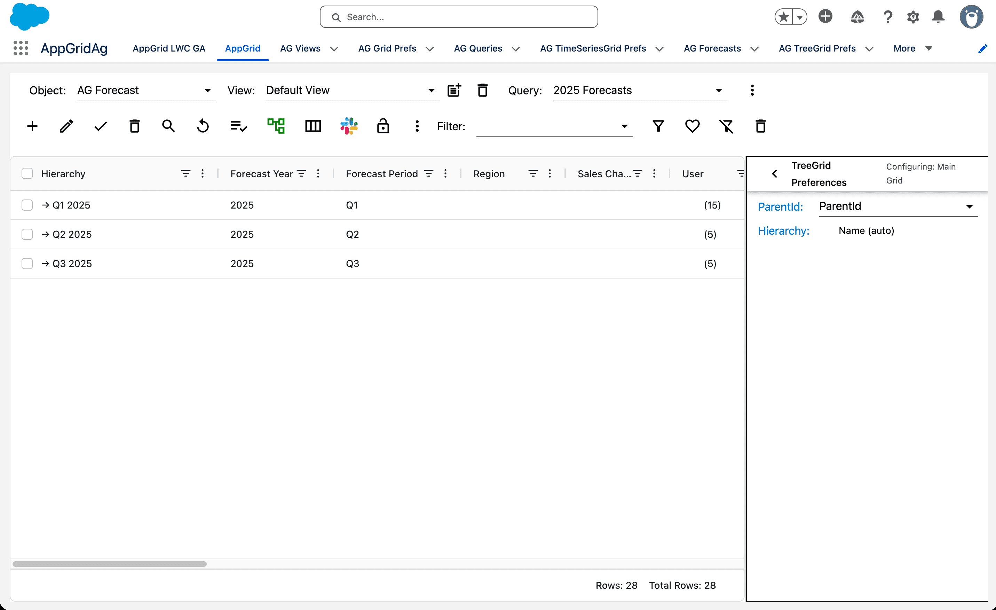This screenshot has width=996, height=610.
Task: Switch to the AppGrid LWC GA tab
Action: coord(169,48)
